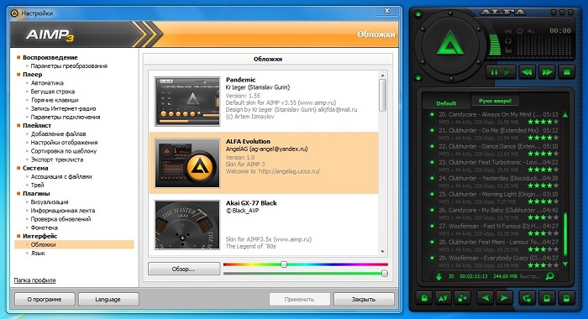The height and width of the screenshot is (319, 588).
Task: Click the left triangle button at player bottom
Action: coord(486,298)
